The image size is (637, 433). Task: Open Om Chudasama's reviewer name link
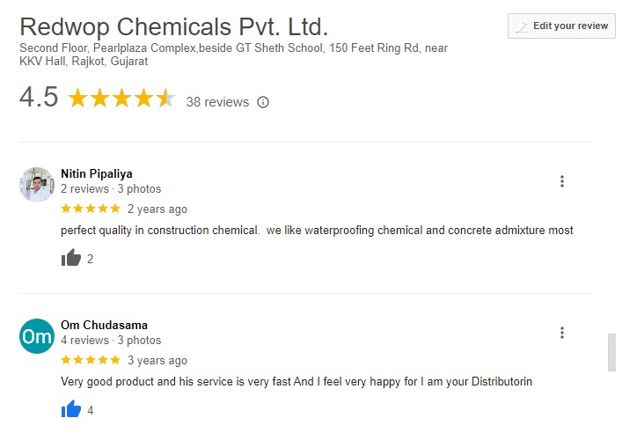pos(104,325)
